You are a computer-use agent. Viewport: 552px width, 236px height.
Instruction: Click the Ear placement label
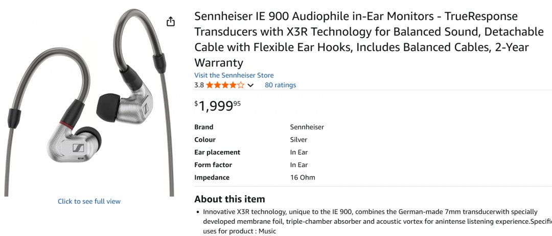217,152
